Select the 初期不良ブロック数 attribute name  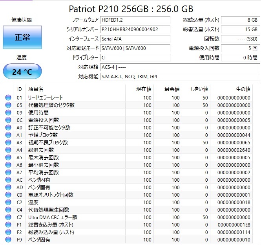tap(48, 143)
